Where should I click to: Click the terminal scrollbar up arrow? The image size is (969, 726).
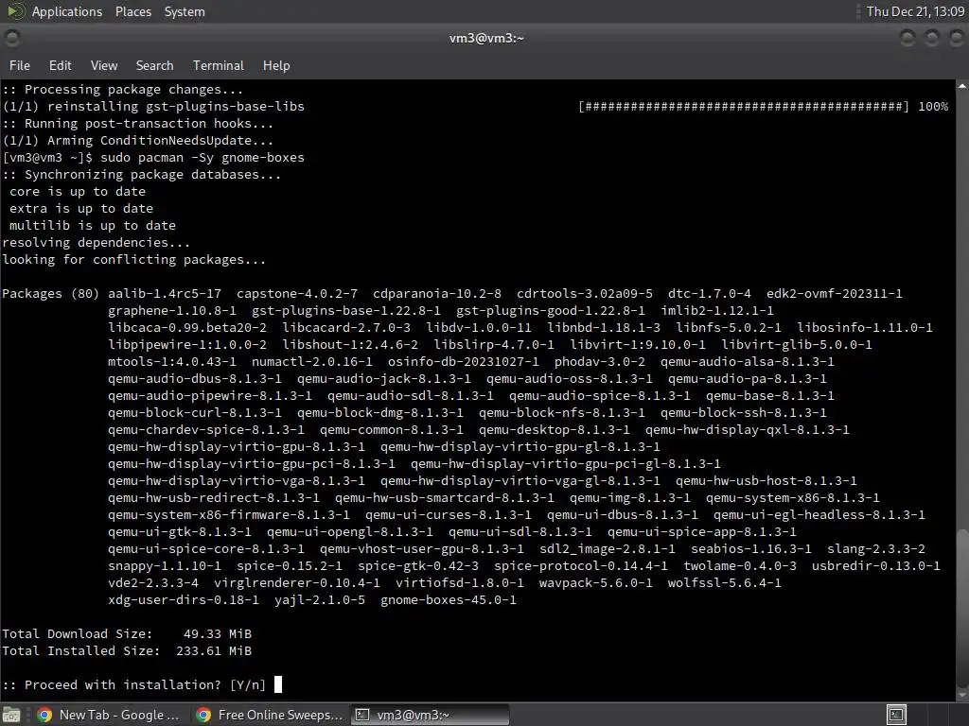click(x=962, y=86)
